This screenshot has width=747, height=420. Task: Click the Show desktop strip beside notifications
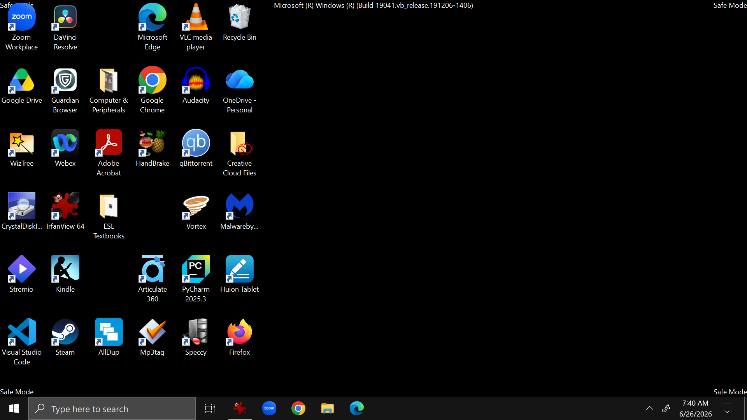click(x=745, y=408)
